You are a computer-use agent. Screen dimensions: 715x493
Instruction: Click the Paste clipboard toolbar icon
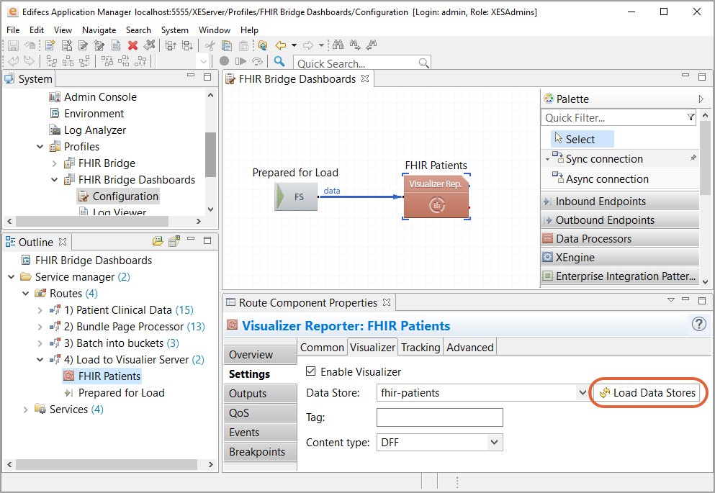pos(244,45)
